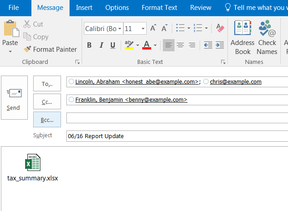The height and width of the screenshot is (211, 288).
Task: Toggle Italic formatting
Action: click(101, 45)
